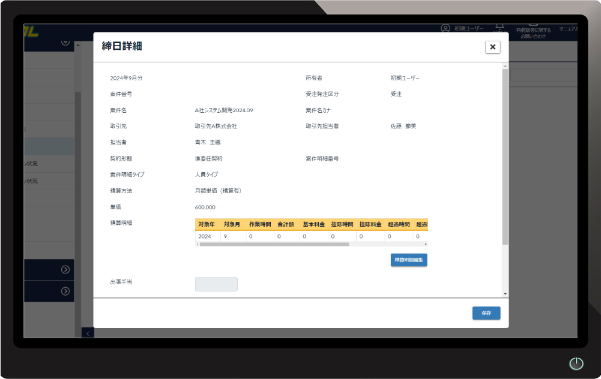Viewport: 601px width, 379px height.
Task: Close the 締日詳細 dialog with the X
Action: [x=492, y=47]
